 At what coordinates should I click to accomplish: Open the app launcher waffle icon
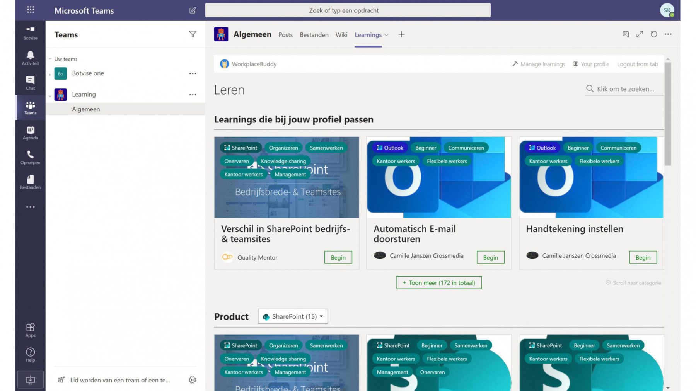click(31, 10)
